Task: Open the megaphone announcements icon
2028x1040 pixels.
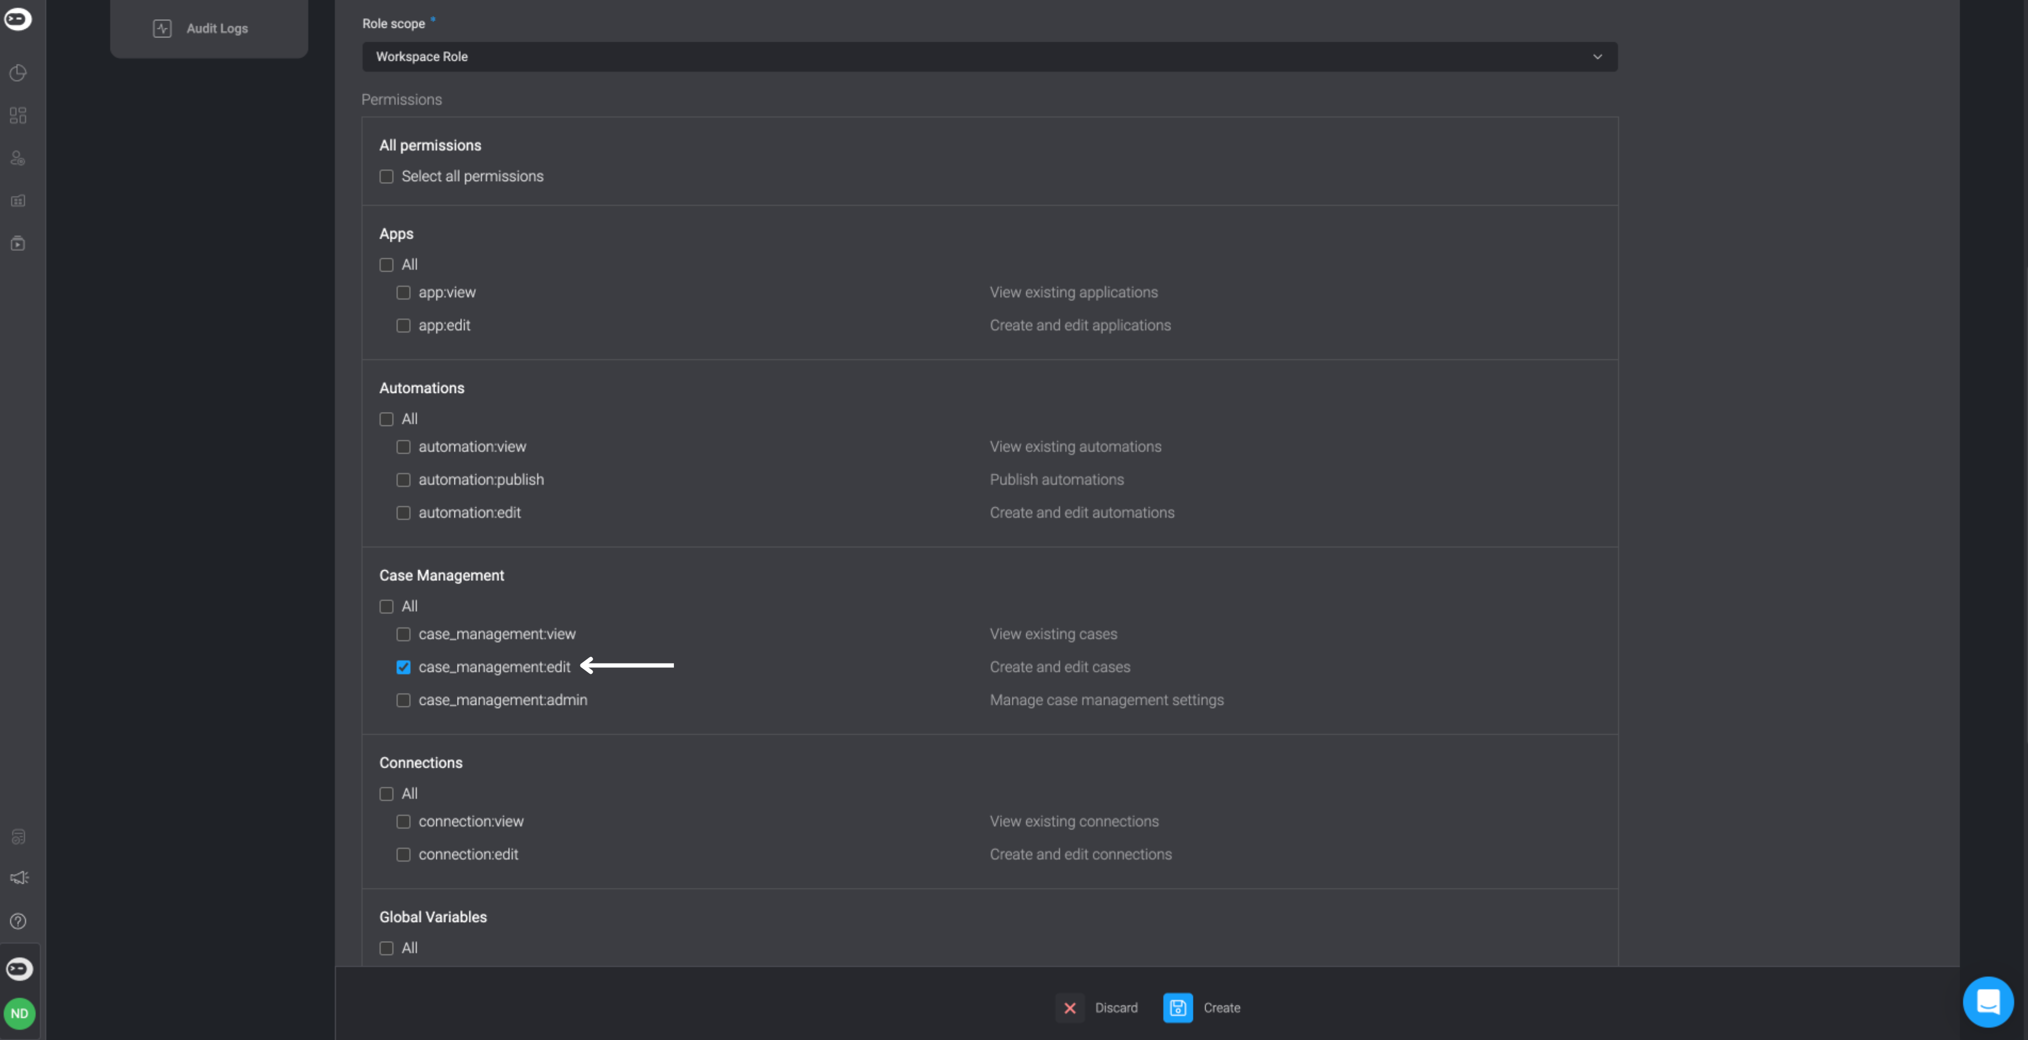Action: (x=19, y=878)
